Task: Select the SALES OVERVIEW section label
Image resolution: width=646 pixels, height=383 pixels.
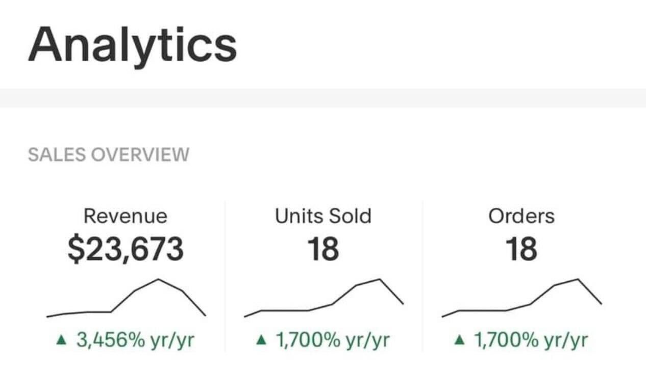Action: [x=108, y=154]
